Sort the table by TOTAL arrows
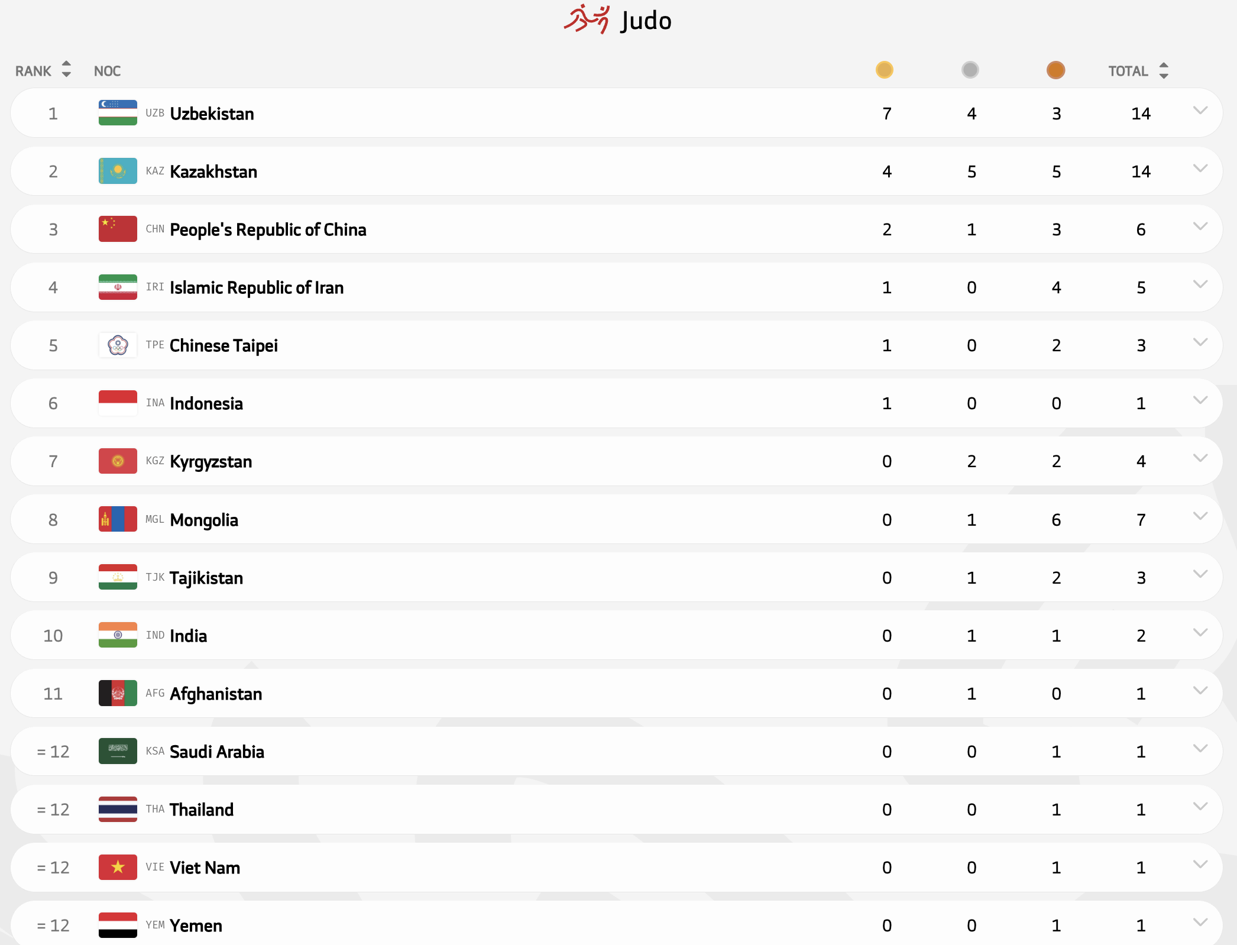The image size is (1237, 945). pos(1164,70)
